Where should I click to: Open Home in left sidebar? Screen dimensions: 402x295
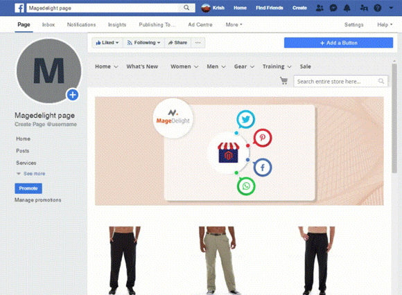click(23, 138)
